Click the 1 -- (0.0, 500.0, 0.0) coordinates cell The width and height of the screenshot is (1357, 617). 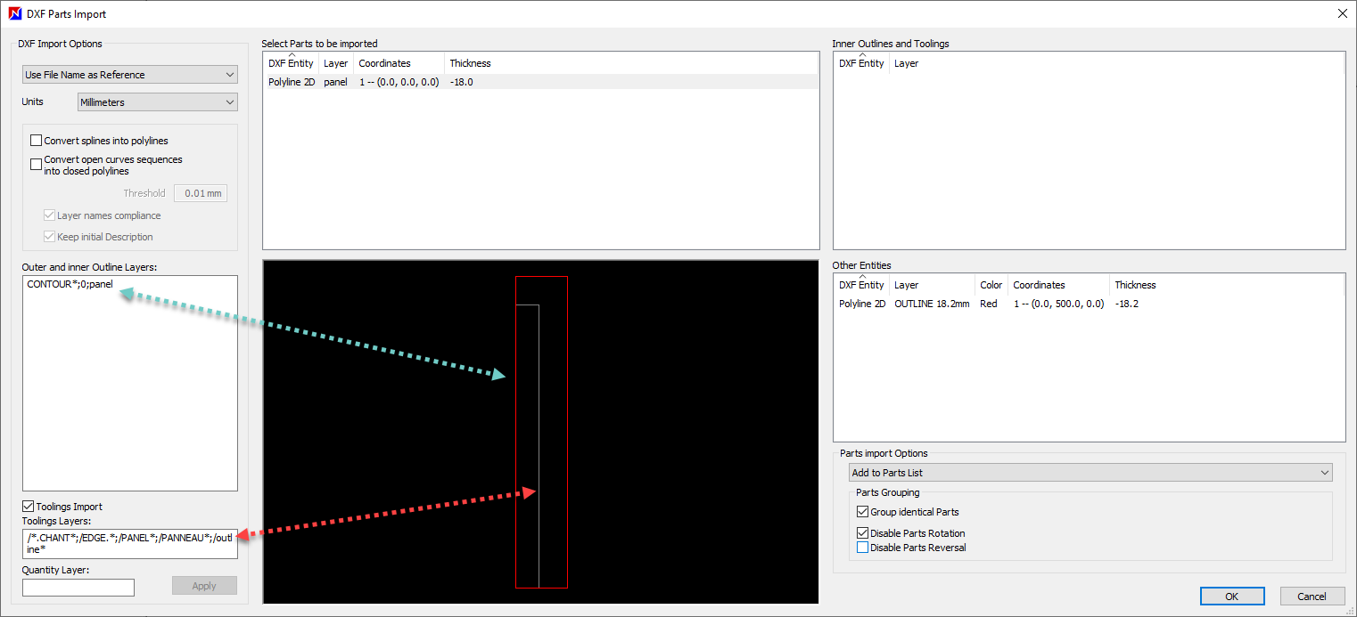pos(1058,304)
